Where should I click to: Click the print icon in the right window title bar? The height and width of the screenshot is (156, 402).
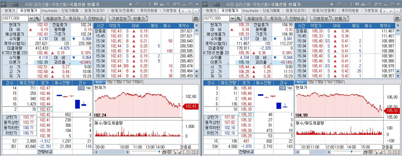(363, 4)
